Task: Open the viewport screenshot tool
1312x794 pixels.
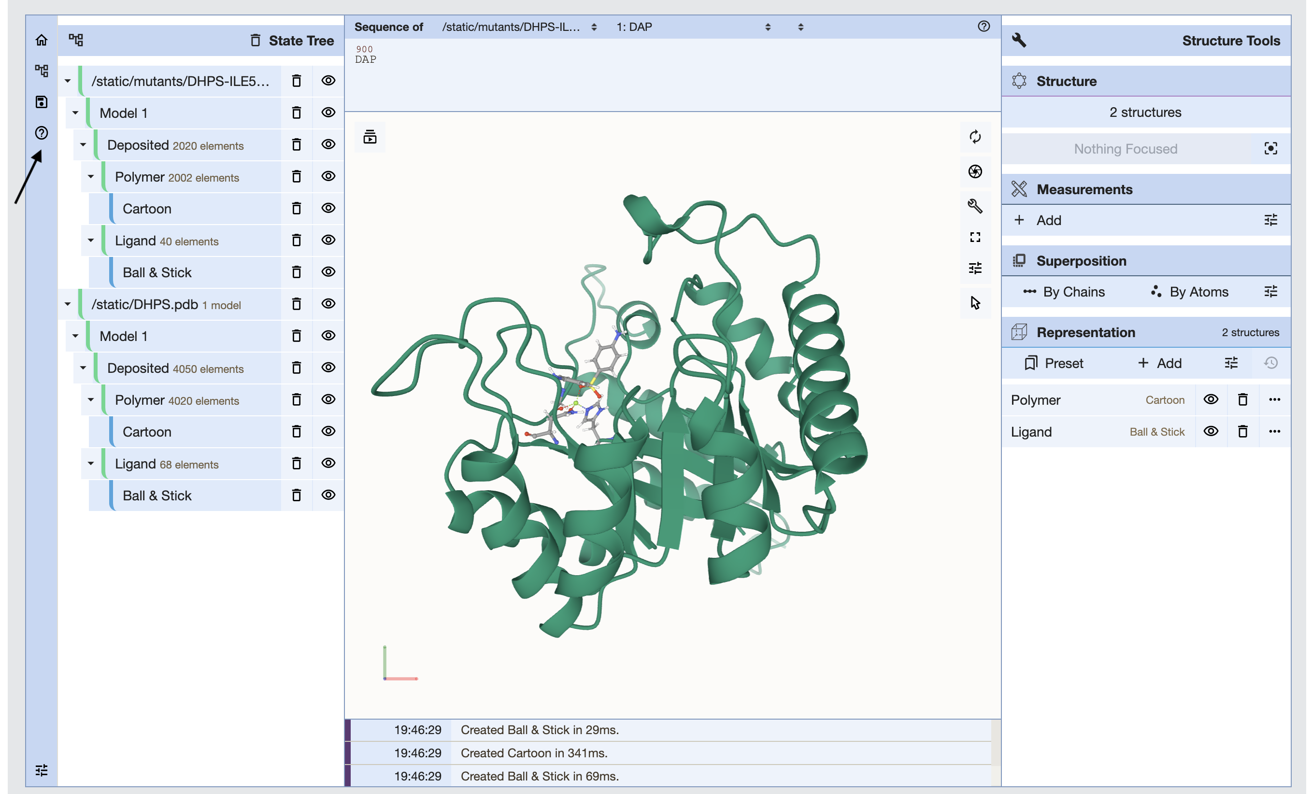Action: tap(975, 171)
